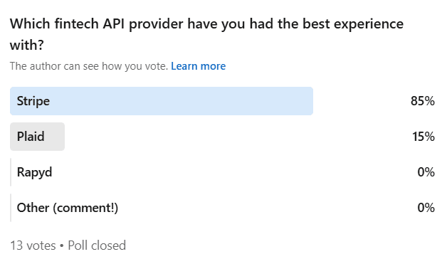Click the vertical divider beside Other (comment!)

(x=11, y=208)
